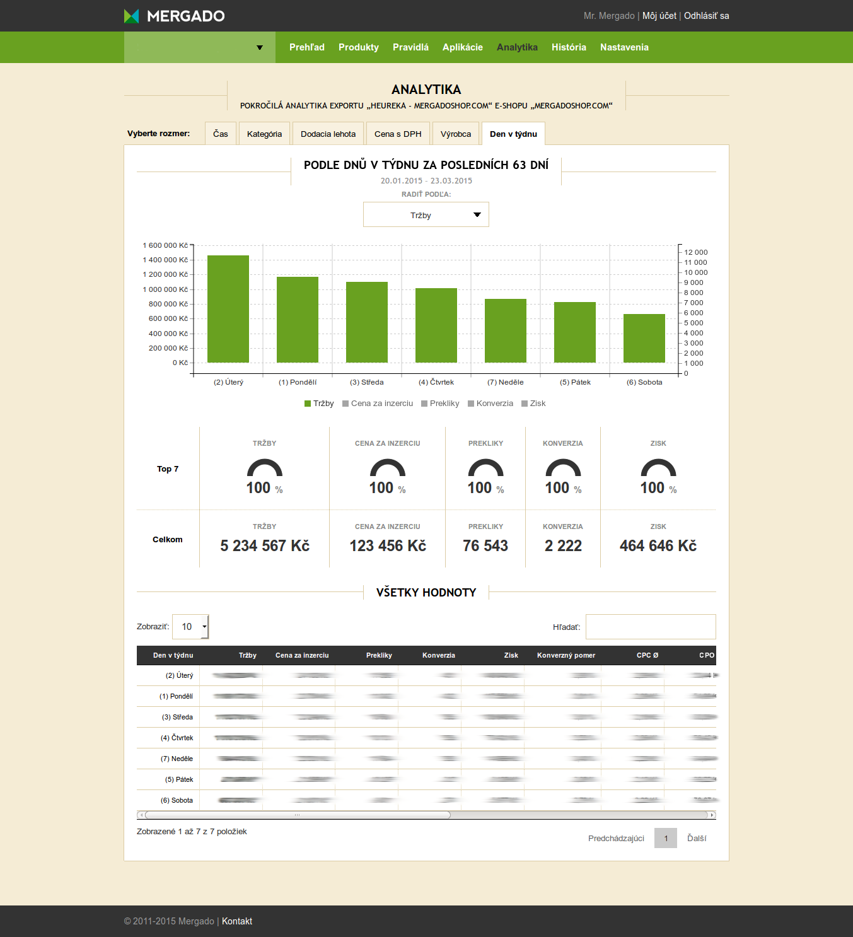Click the Odhlásiť sa link
This screenshot has width=853, height=937.
point(707,16)
